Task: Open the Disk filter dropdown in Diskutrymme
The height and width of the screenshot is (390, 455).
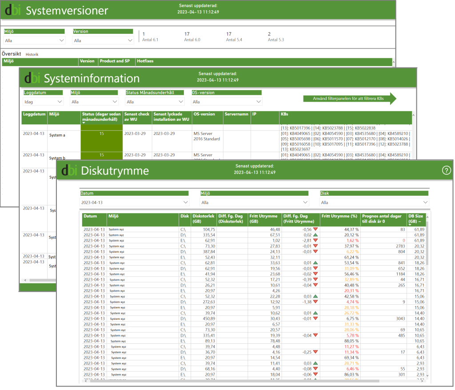Action: (x=374, y=203)
